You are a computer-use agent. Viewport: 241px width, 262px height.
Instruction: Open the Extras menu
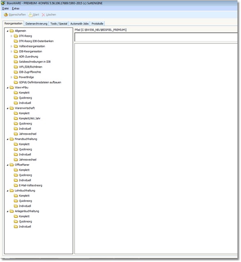(x=16, y=8)
